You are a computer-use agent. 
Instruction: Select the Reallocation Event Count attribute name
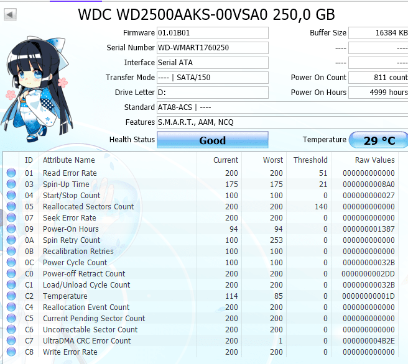pyautogui.click(x=86, y=307)
